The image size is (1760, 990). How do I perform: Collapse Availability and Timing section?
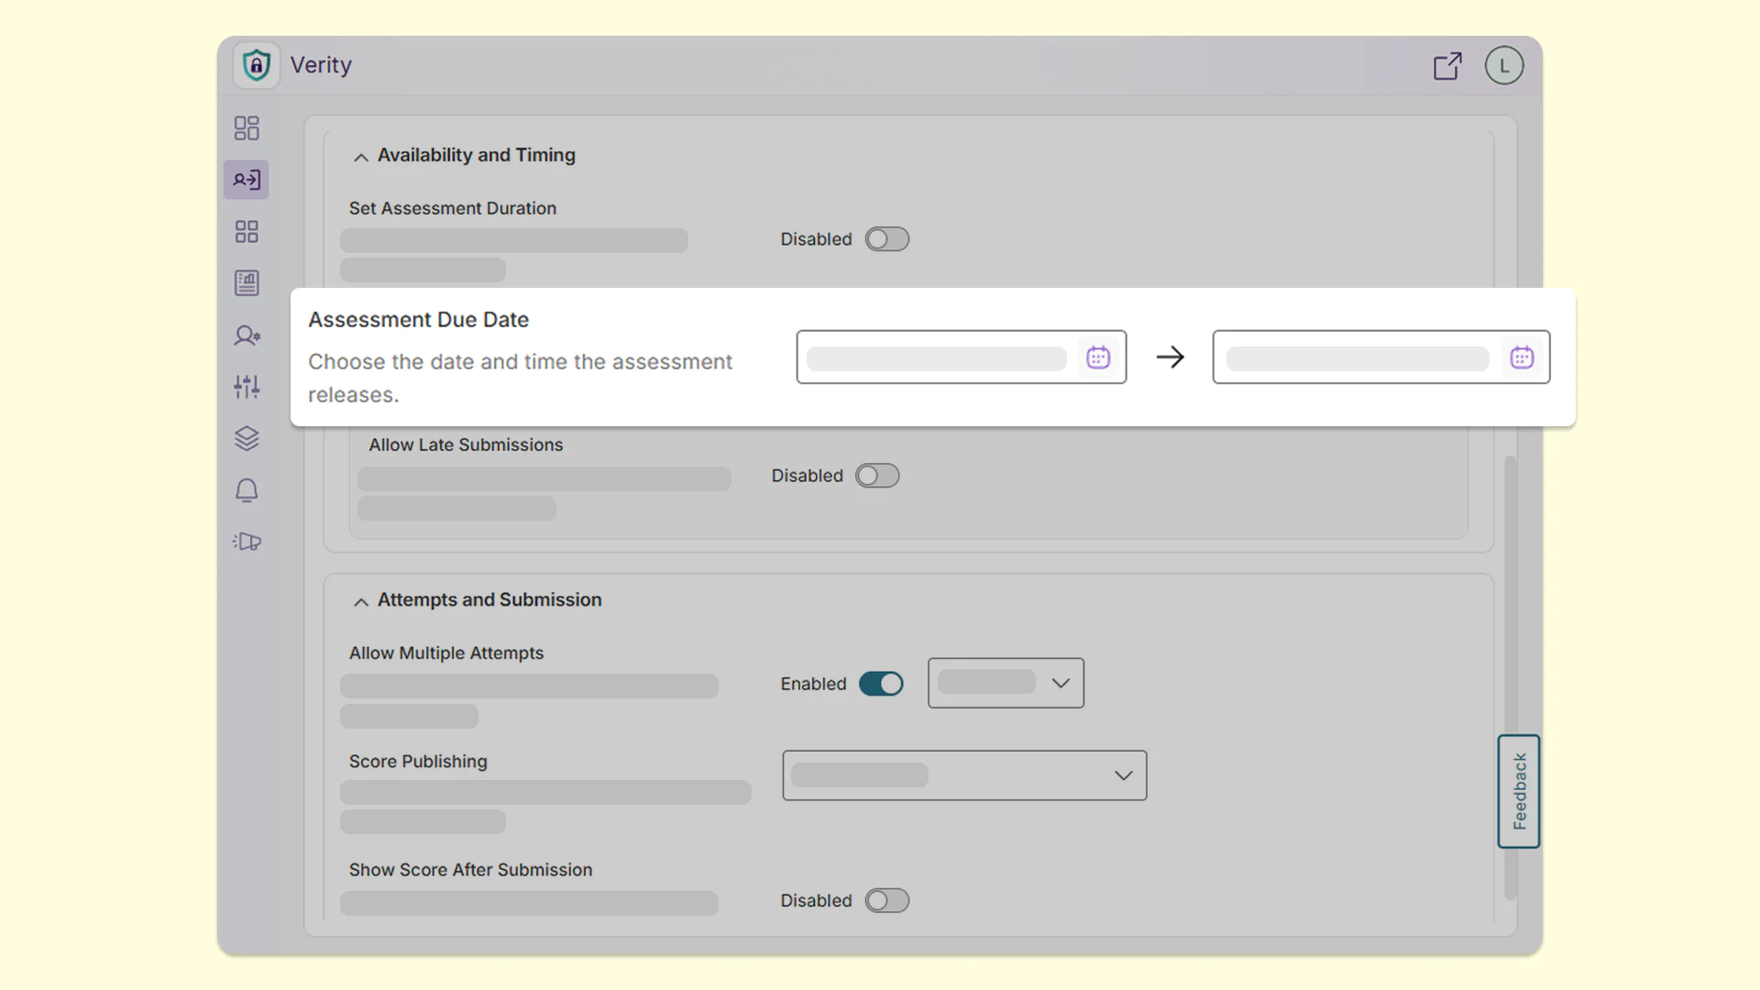coord(361,157)
